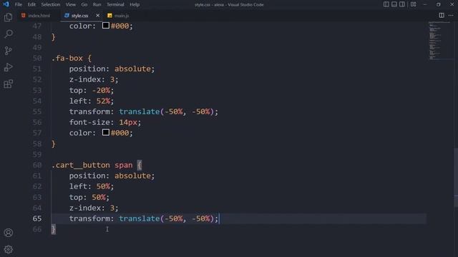458x257 pixels.
Task: Open the Manage gear icon
Action: pos(8,249)
